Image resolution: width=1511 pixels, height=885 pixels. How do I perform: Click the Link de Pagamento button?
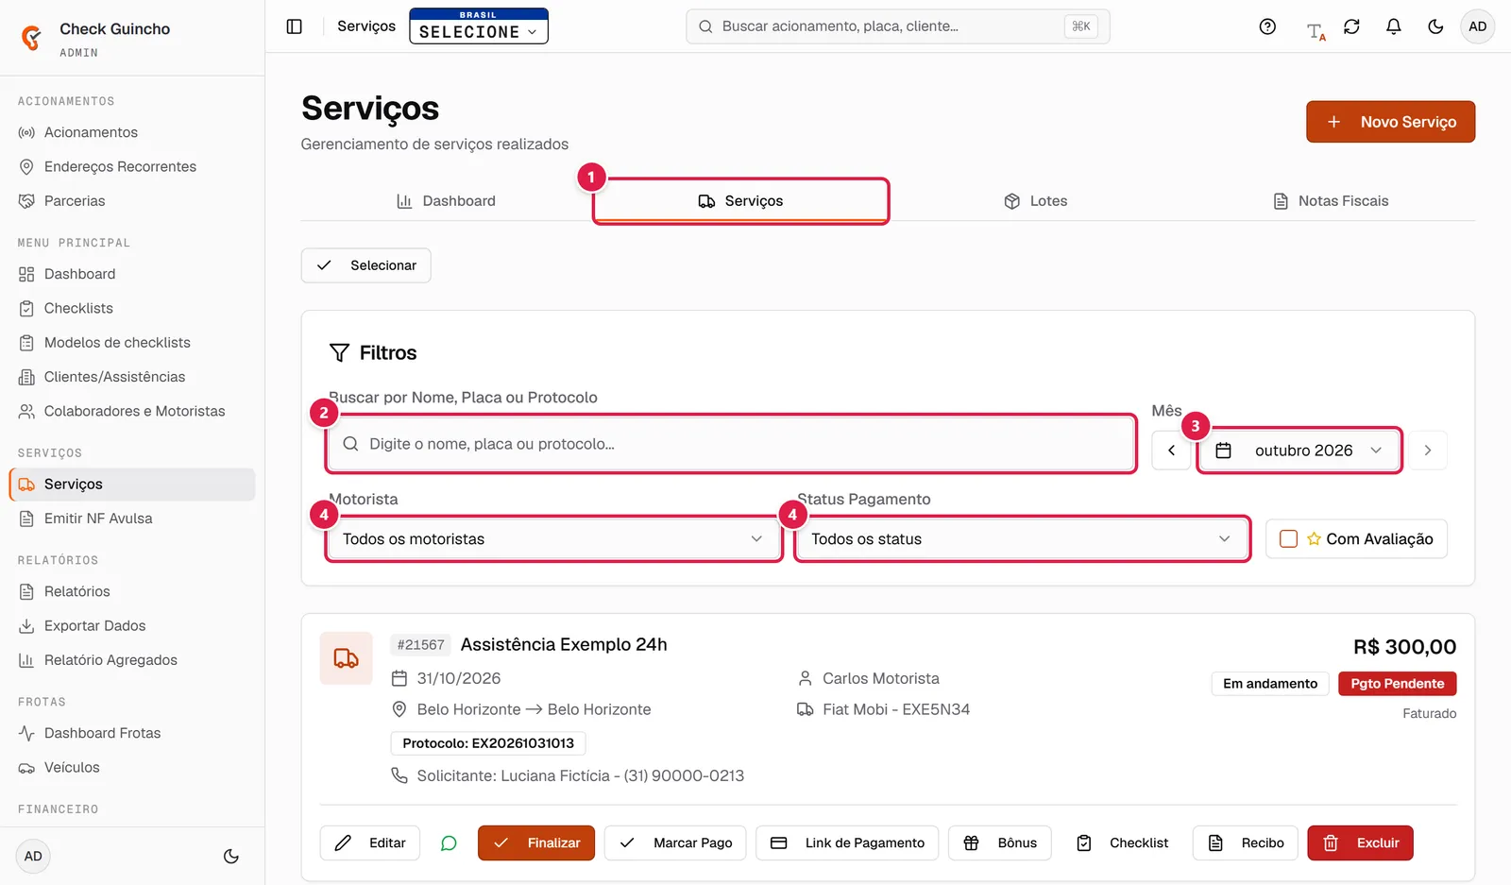(x=847, y=842)
